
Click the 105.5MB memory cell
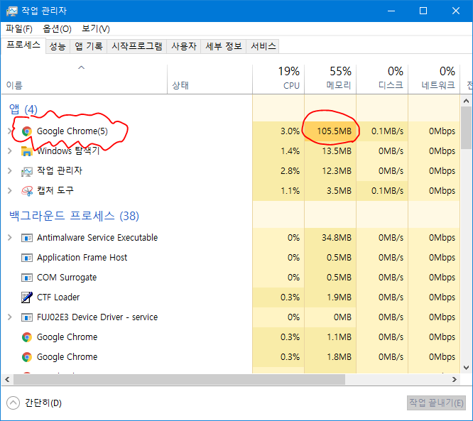tap(330, 131)
